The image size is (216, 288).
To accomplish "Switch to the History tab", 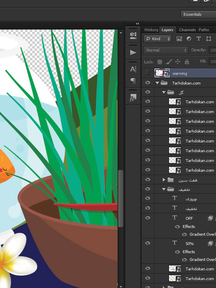I will [151, 30].
